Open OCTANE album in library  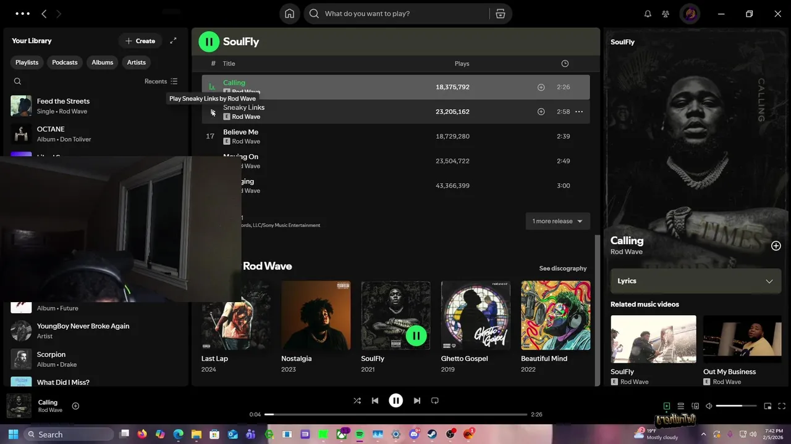pos(96,134)
